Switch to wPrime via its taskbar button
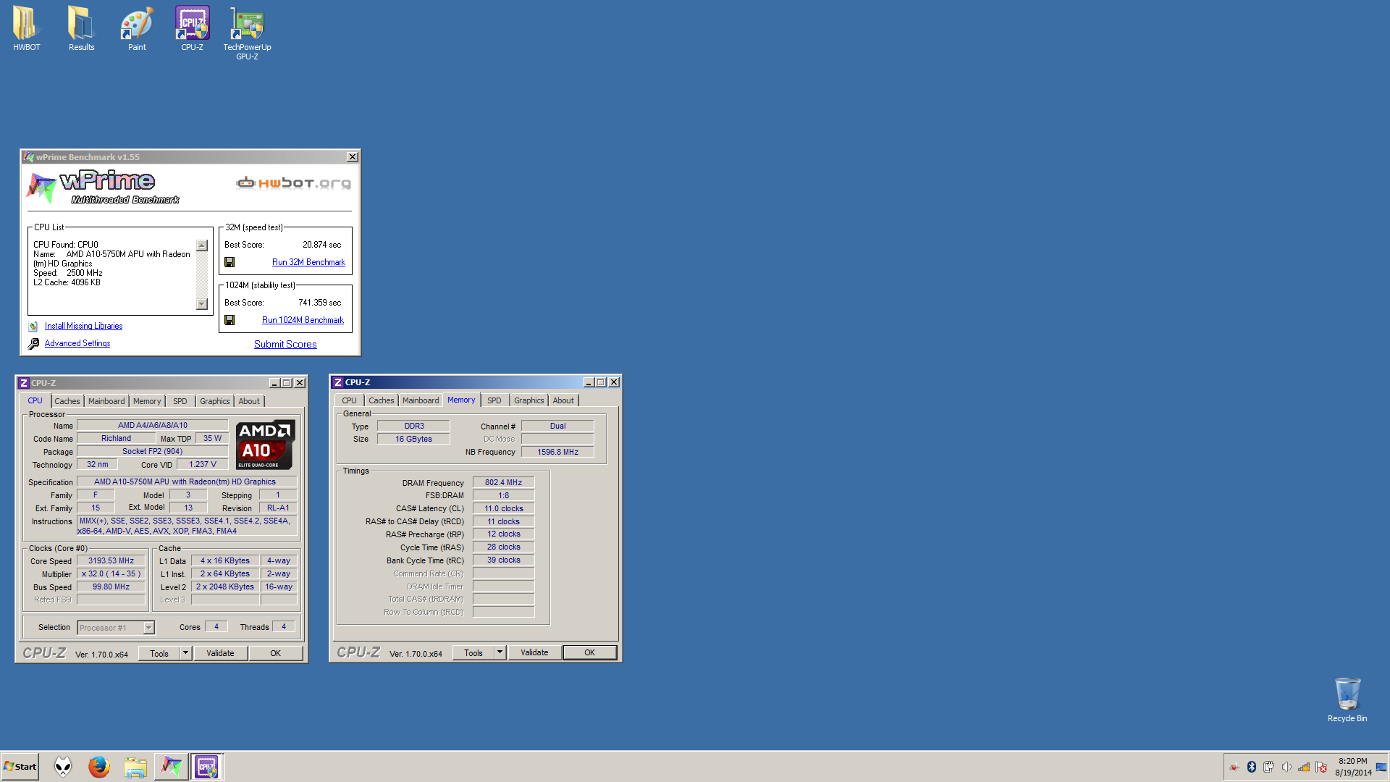Viewport: 1390px width, 782px height. tap(171, 766)
